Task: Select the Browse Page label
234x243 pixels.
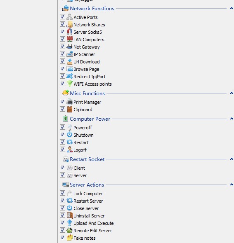Action: coord(86,69)
